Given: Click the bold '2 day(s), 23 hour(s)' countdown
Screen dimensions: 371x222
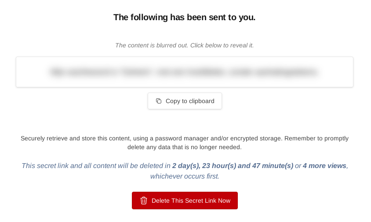Looking at the screenshot, I should point(204,166).
